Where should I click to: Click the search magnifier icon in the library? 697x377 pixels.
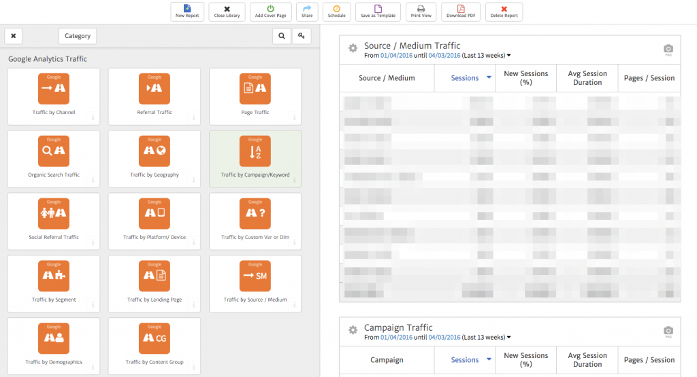tap(282, 36)
